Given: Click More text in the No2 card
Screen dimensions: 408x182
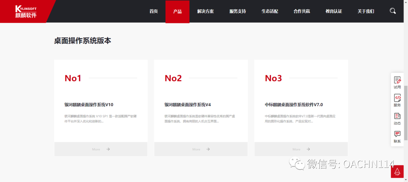Looking at the screenshot, I should click(x=196, y=149).
